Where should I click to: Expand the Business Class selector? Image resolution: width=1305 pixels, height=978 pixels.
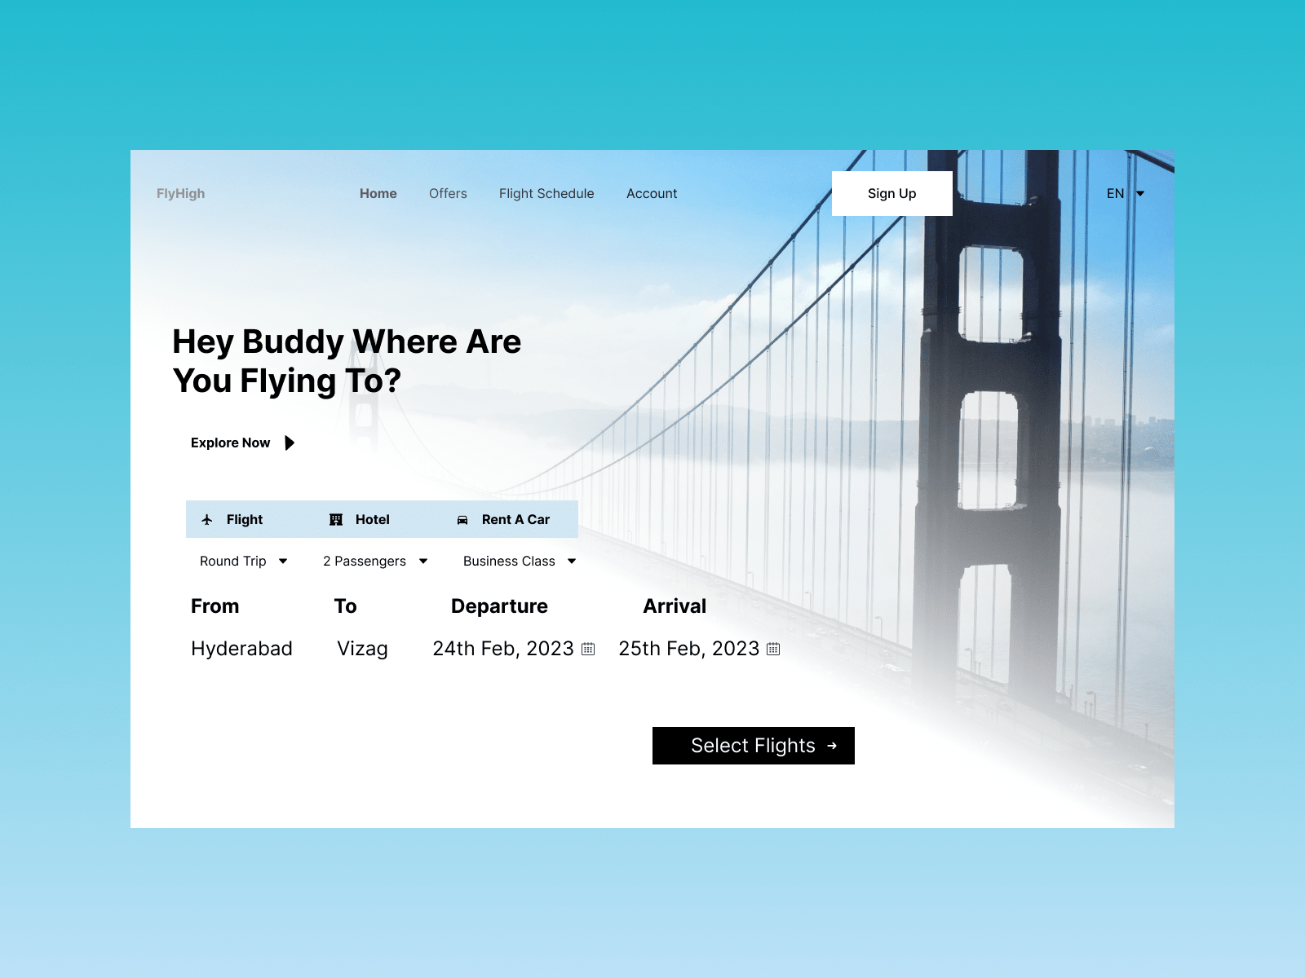(x=520, y=562)
